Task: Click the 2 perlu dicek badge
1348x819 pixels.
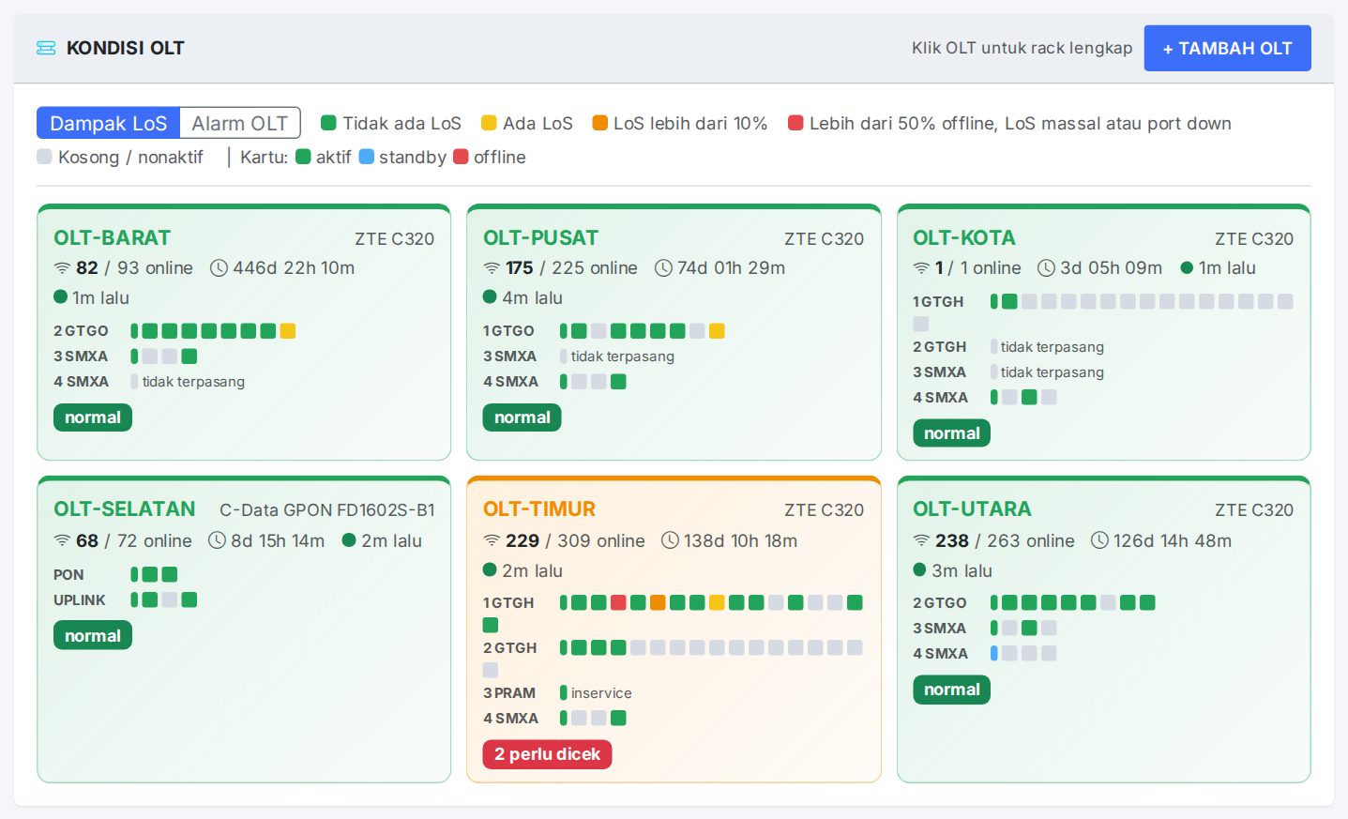Action: click(547, 754)
